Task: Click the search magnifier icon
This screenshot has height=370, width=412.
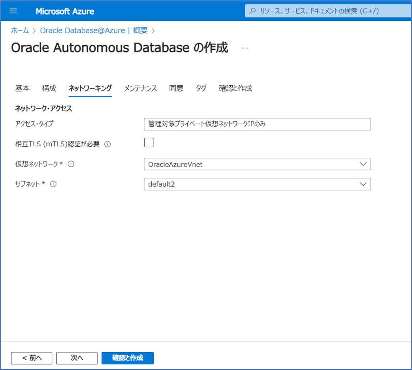Action: [x=252, y=11]
